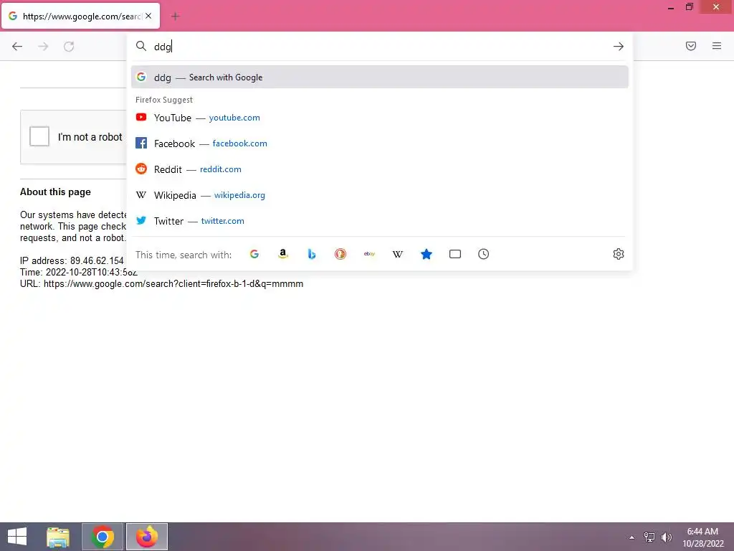
Task: Click the Firefox taskbar icon
Action: (x=147, y=537)
